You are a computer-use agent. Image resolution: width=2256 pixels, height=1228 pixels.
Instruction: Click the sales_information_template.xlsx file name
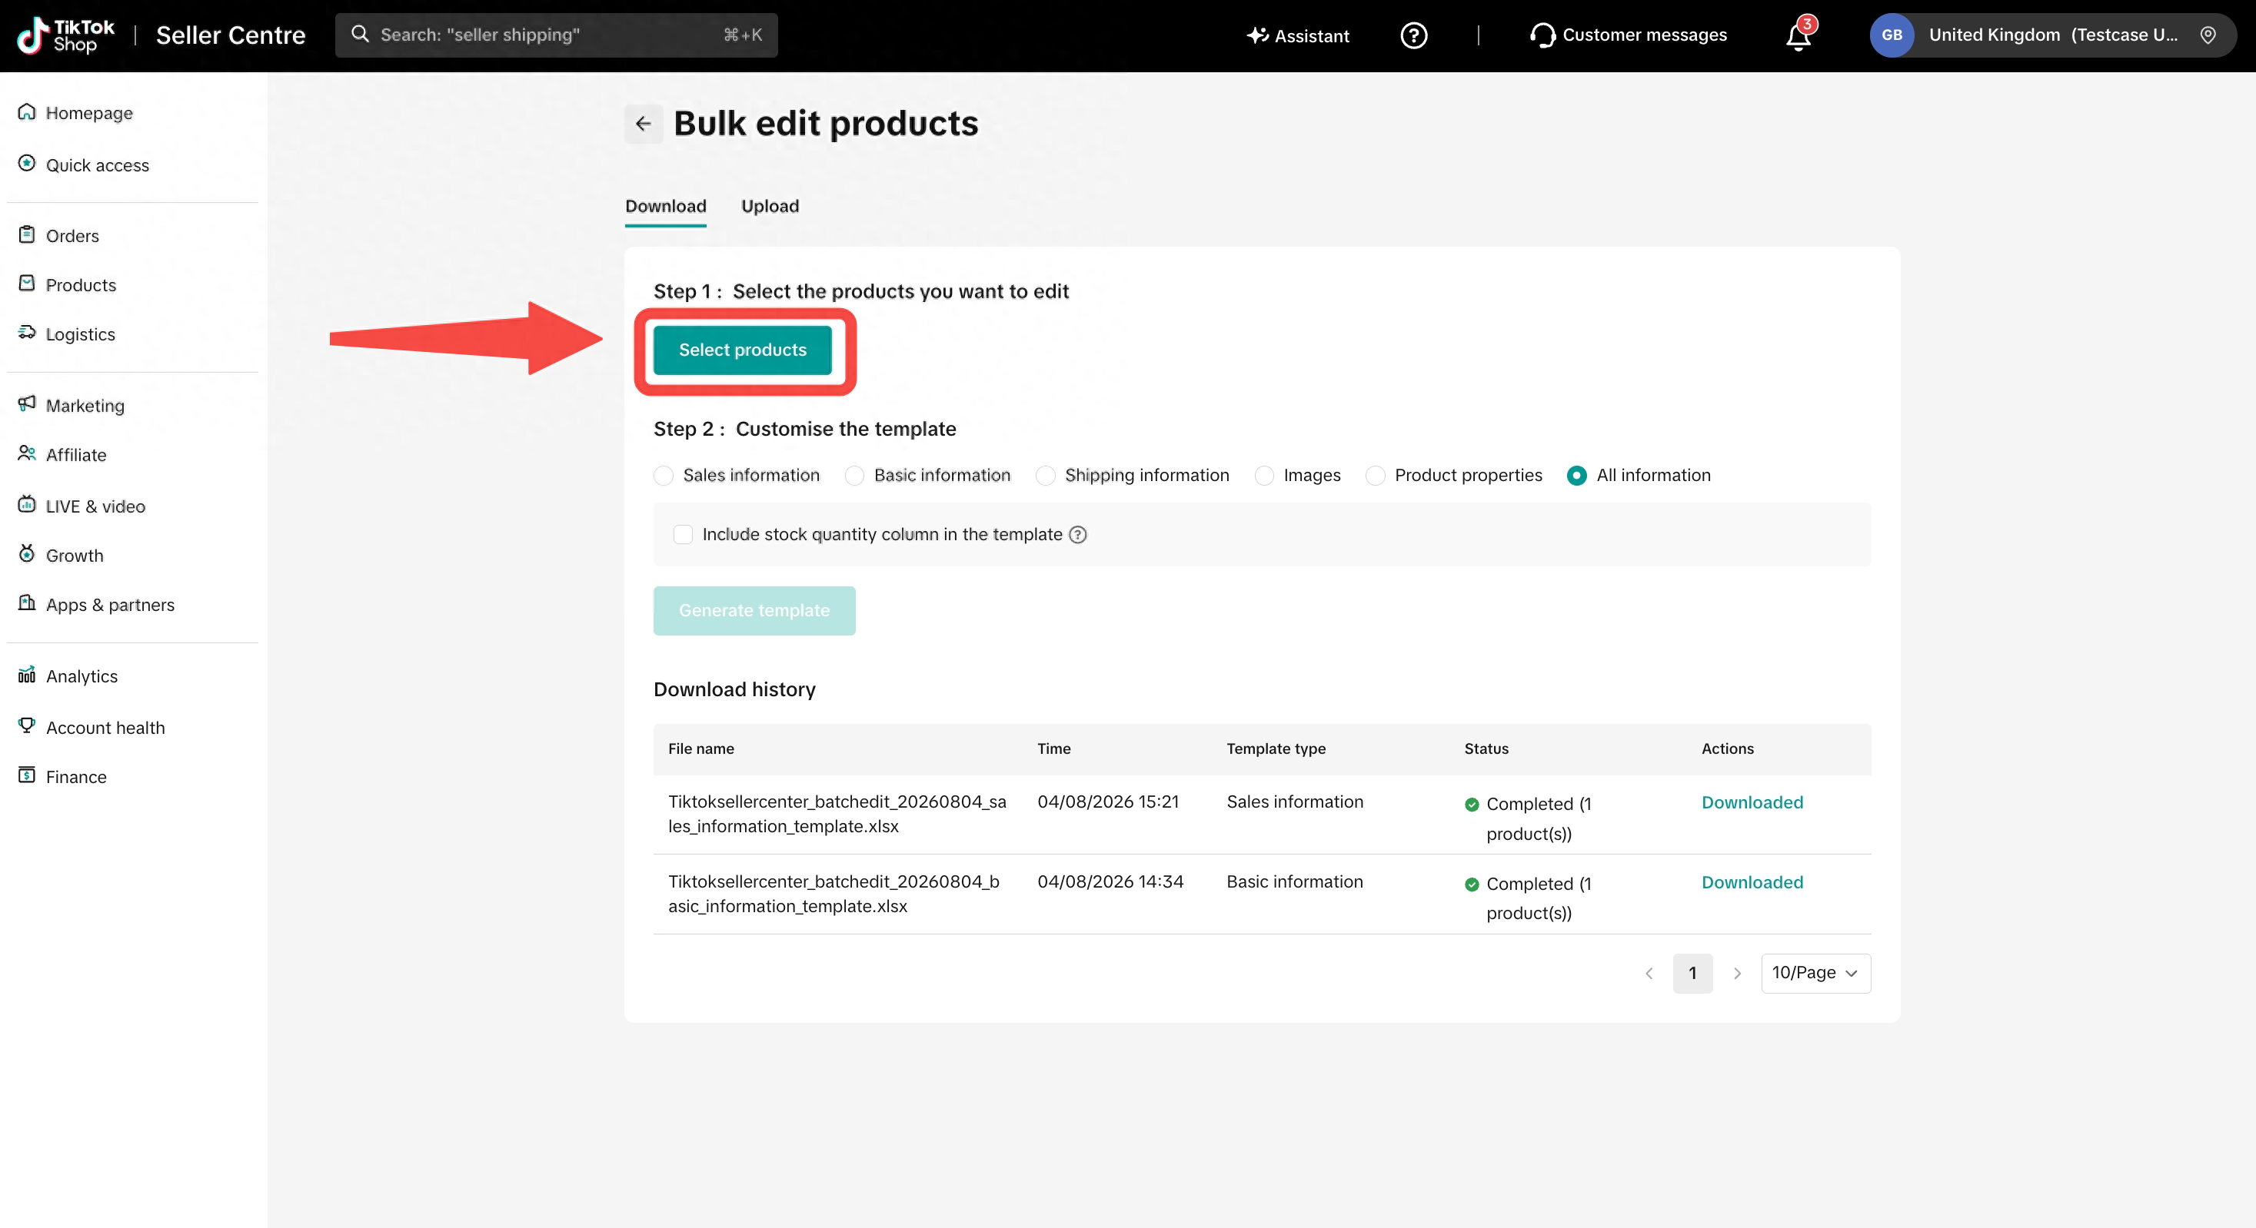(x=837, y=814)
